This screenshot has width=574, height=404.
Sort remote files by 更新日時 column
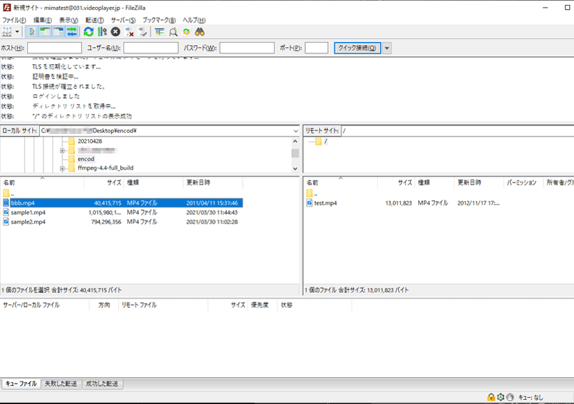[479, 182]
